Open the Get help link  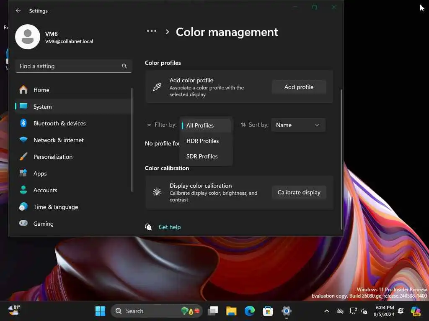click(x=170, y=227)
